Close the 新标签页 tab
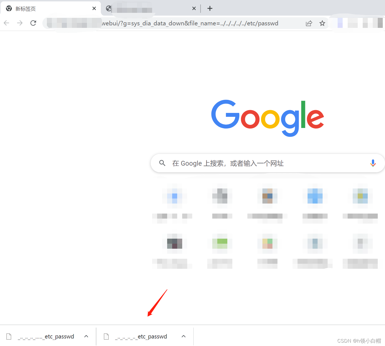 94,8
